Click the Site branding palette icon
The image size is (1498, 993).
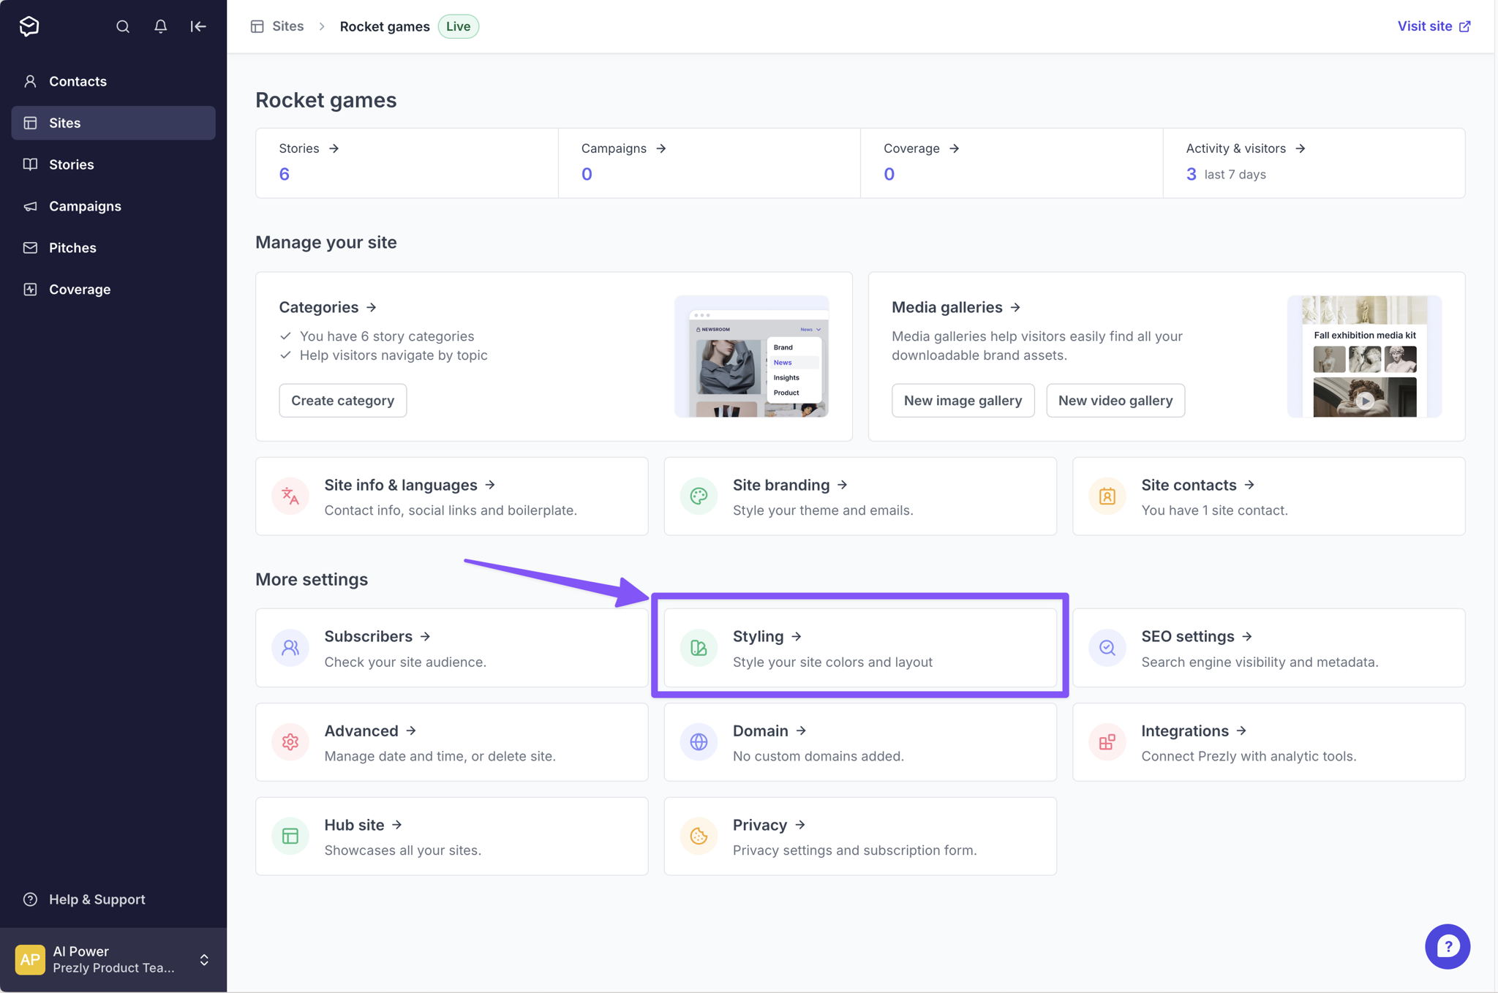699,496
